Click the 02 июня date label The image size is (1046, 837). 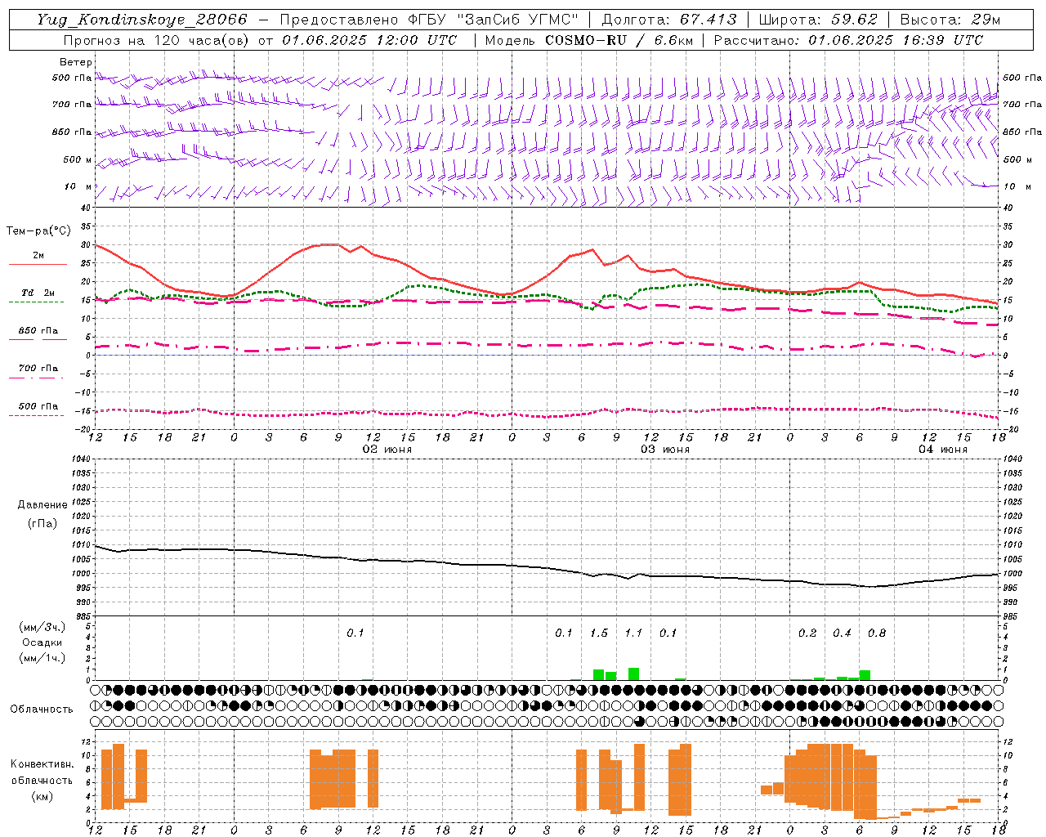coord(387,450)
